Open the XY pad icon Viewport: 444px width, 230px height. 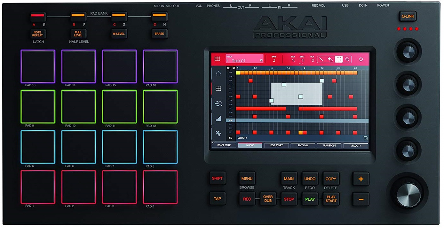coord(218,134)
